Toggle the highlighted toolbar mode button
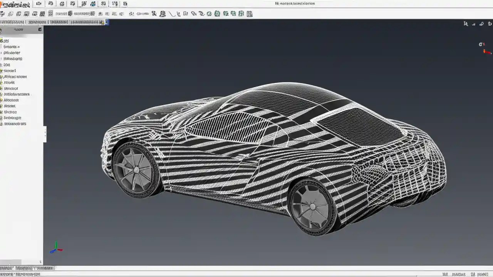493x277 pixels. click(x=92, y=4)
